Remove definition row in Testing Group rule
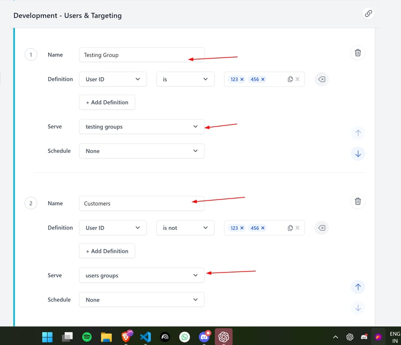This screenshot has width=401, height=345. 321,79
